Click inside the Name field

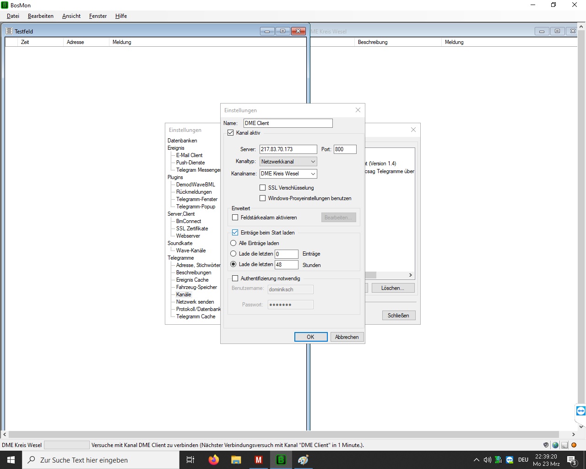(x=288, y=123)
